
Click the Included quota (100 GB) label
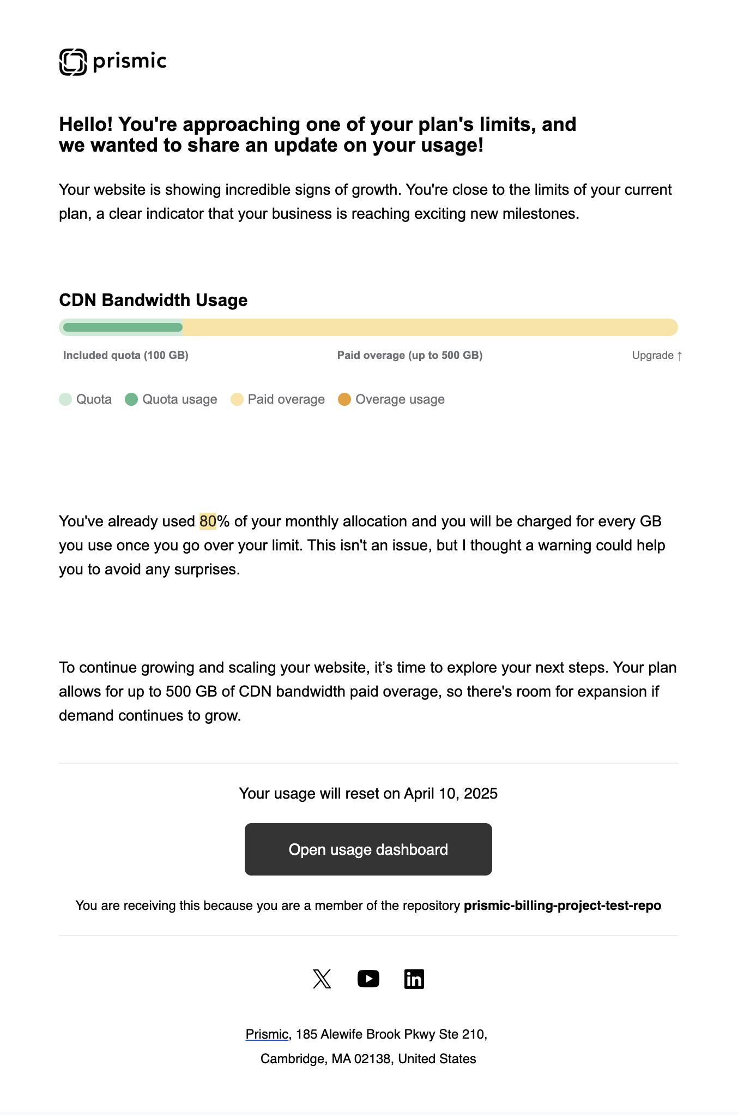tap(126, 356)
